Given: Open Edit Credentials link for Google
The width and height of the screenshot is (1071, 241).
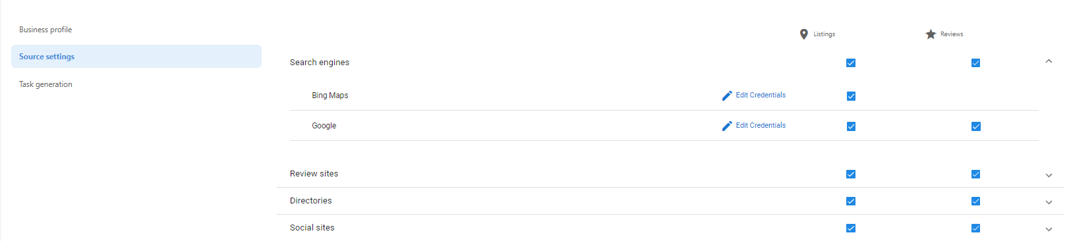Looking at the screenshot, I should point(761,125).
